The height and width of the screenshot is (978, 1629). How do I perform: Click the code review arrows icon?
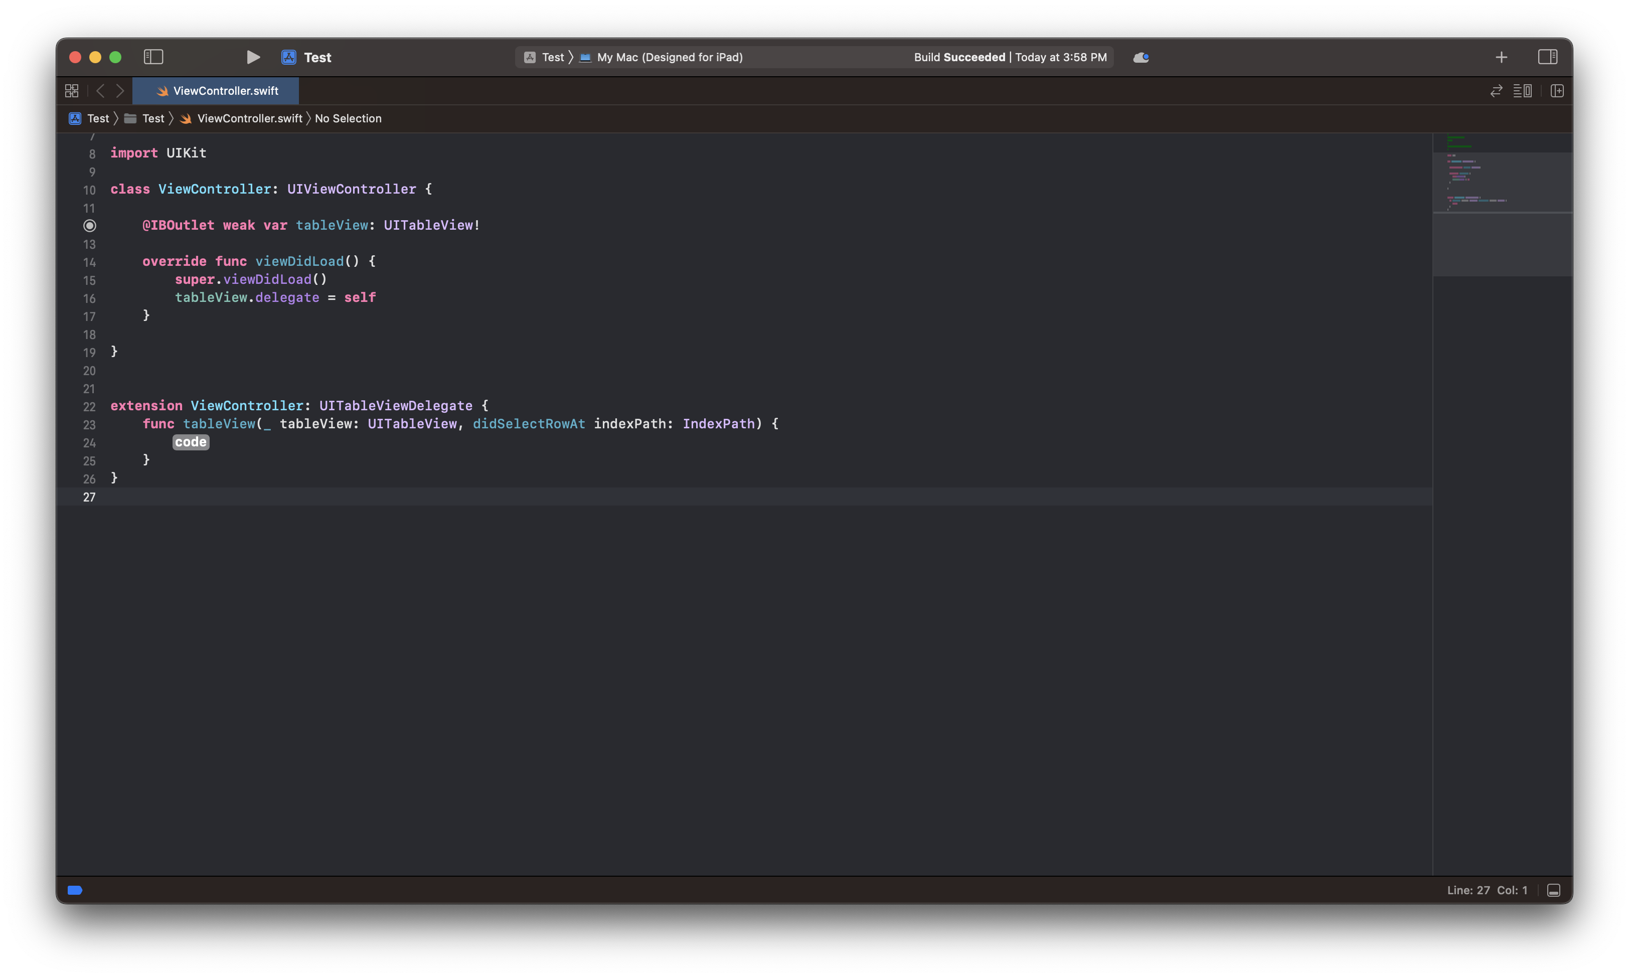click(x=1496, y=91)
